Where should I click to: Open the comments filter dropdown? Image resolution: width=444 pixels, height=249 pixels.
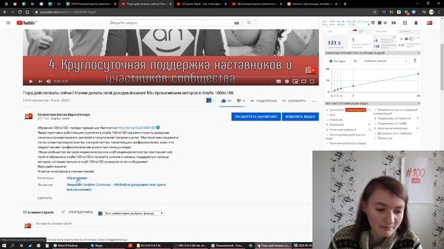tap(134, 214)
